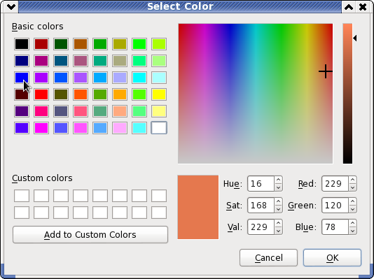Close the Select Color dialog
The height and width of the screenshot is (279, 374).
click(363, 7)
